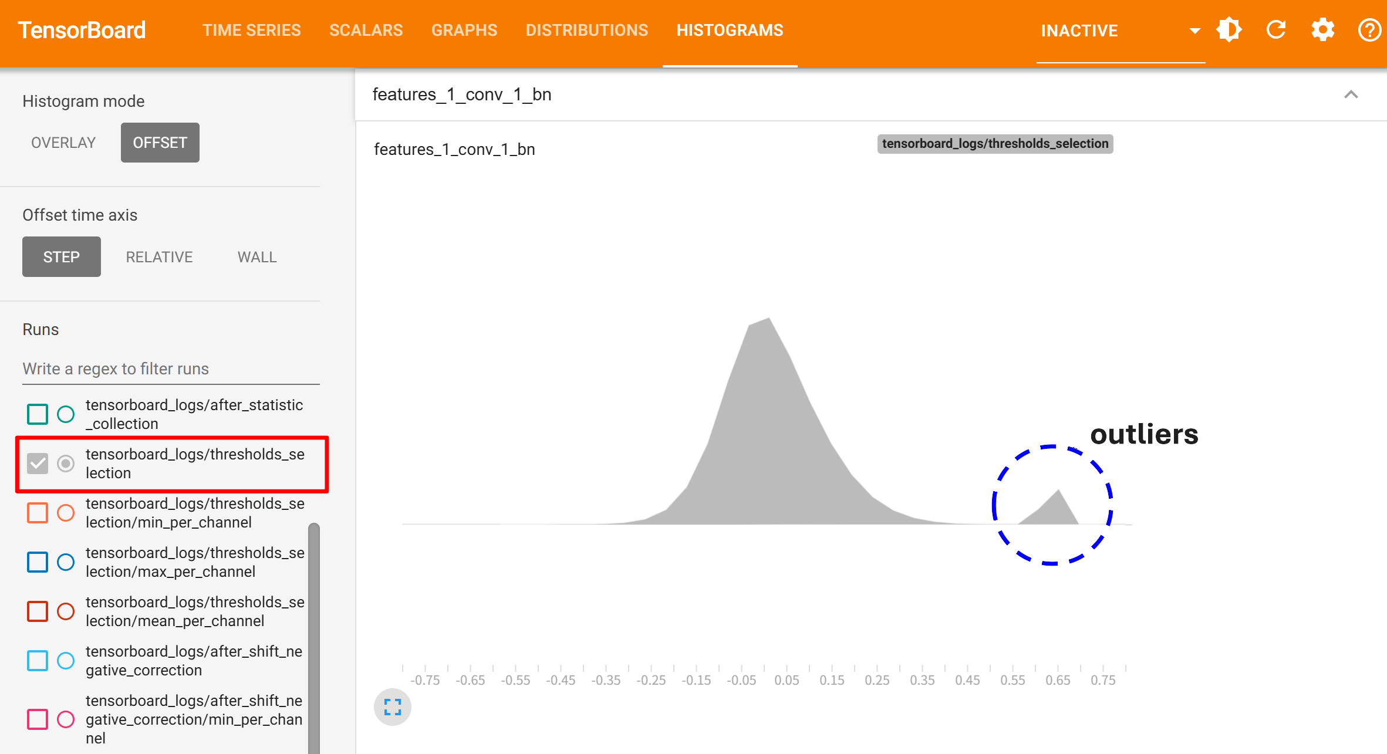
Task: Select only the max_per_channel run radio button
Action: coord(66,562)
